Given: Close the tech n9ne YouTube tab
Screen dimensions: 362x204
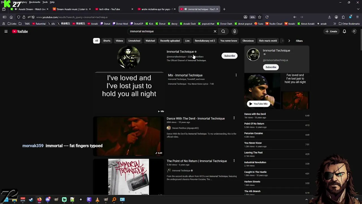Looking at the screenshot, I should click(132, 9).
